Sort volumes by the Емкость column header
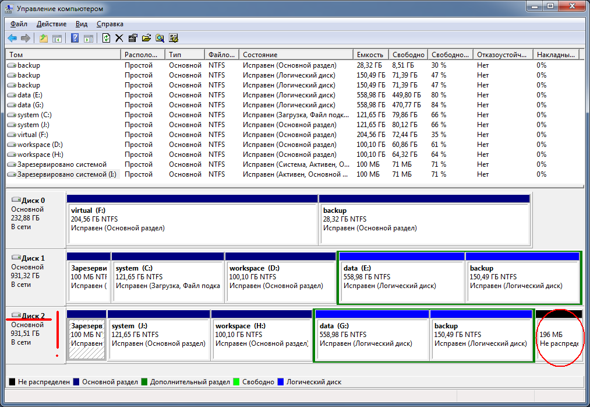590x407 pixels. 370,54
